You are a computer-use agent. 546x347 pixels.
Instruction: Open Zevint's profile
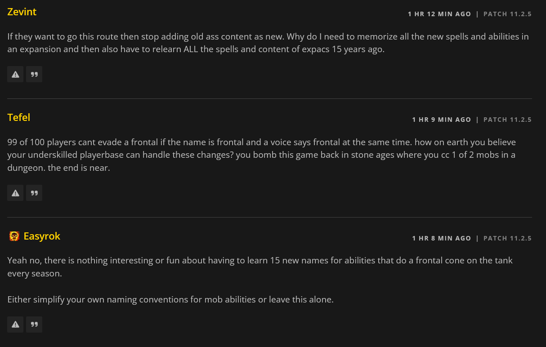click(22, 12)
